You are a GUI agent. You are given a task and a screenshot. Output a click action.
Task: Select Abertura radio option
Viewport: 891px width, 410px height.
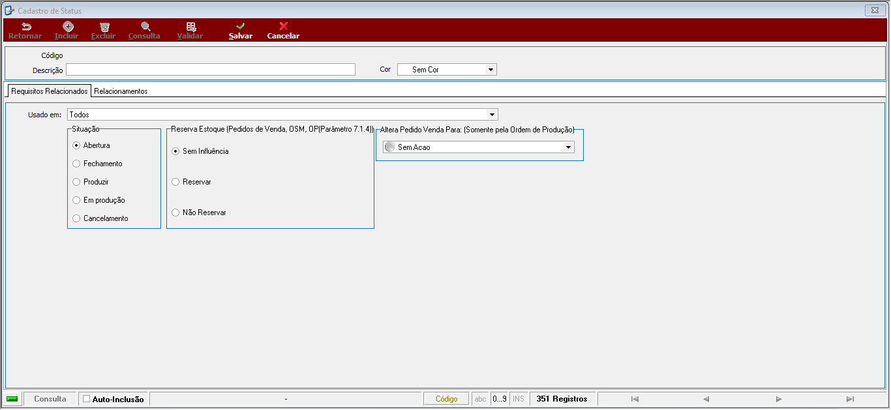(76, 145)
